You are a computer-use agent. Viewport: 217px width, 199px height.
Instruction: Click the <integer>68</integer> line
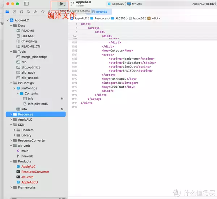[x=120, y=83]
